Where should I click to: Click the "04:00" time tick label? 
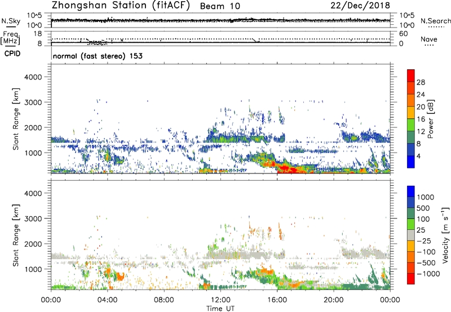click(x=107, y=300)
